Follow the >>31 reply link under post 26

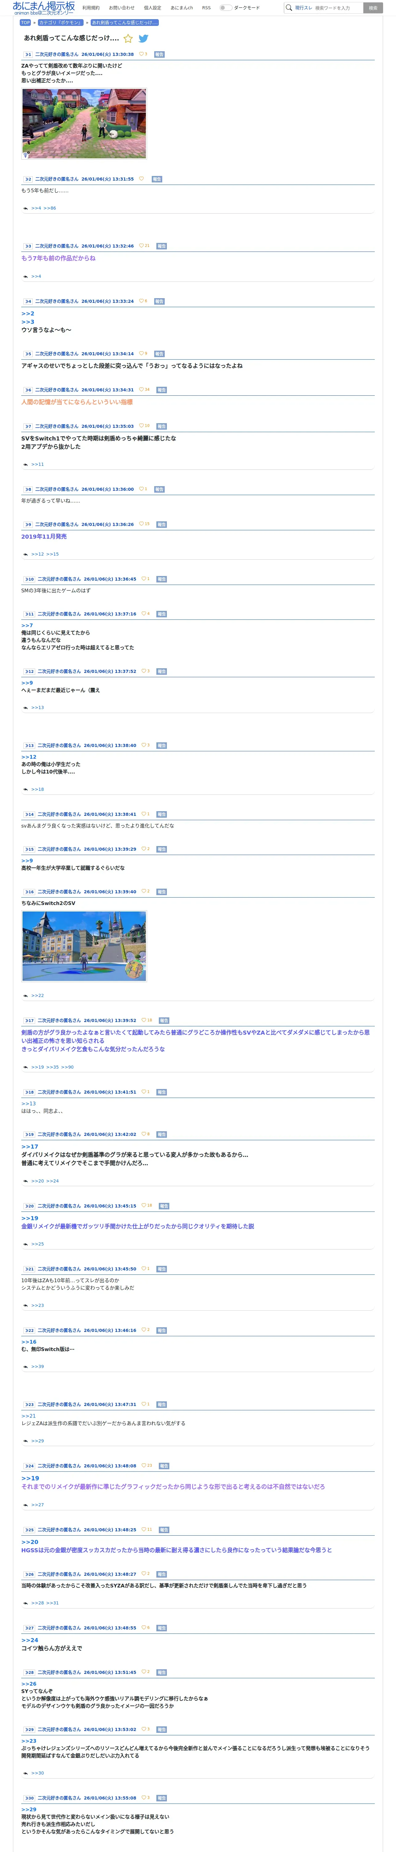coord(52,1603)
